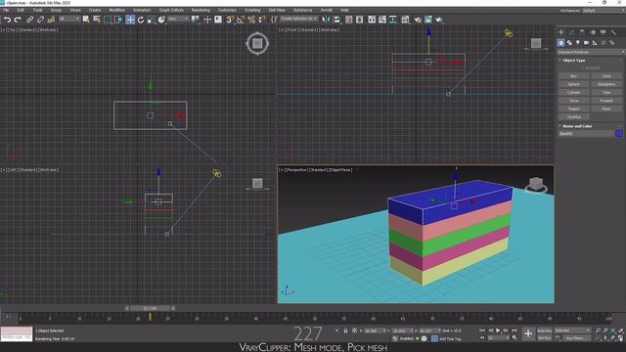Click the Teapot primitive button
The width and height of the screenshot is (626, 352).
point(574,109)
